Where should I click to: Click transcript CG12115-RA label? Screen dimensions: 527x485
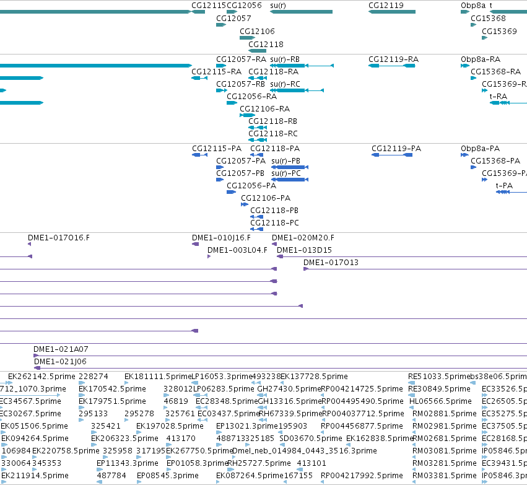[x=217, y=72]
